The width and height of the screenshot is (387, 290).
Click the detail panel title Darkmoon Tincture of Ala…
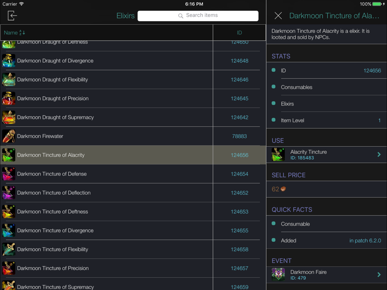coord(334,16)
